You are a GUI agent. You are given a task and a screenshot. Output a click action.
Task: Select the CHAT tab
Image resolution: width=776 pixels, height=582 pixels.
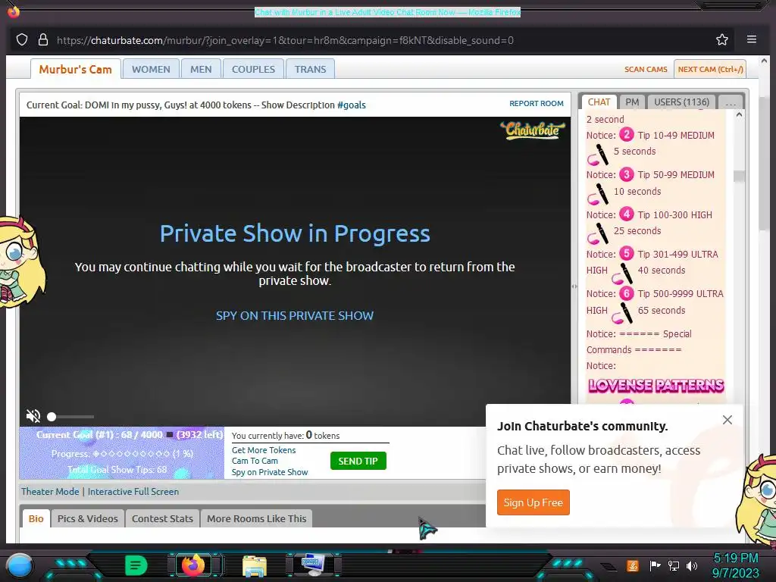point(599,102)
